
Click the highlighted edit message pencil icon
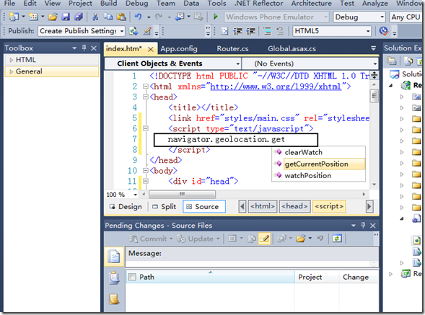264,239
